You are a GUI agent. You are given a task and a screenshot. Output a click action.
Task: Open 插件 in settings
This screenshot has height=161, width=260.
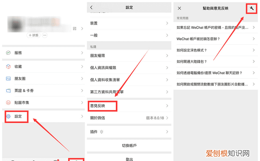(129, 132)
